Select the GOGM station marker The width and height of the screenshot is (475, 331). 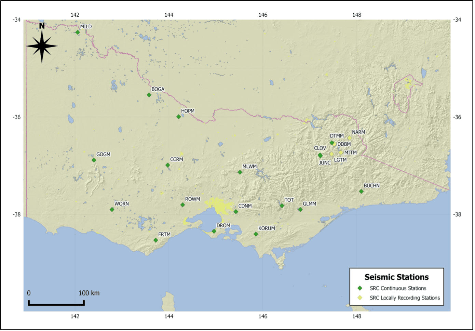(x=94, y=160)
